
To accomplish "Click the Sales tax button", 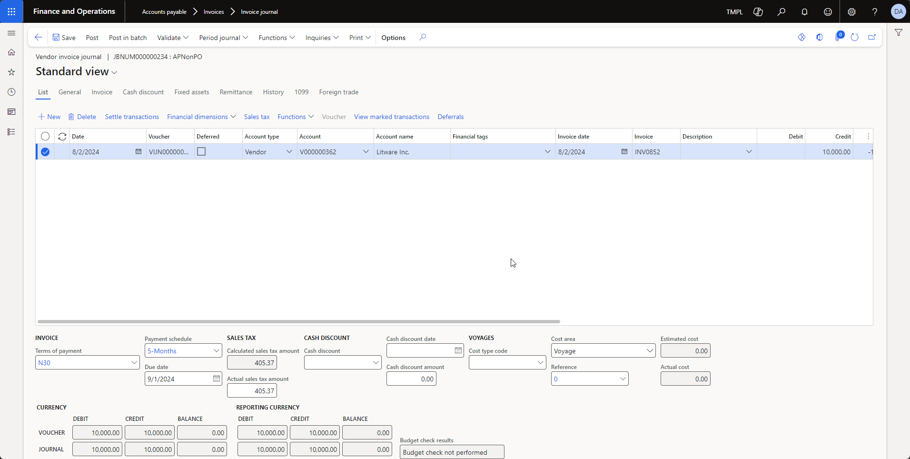I will [x=257, y=117].
